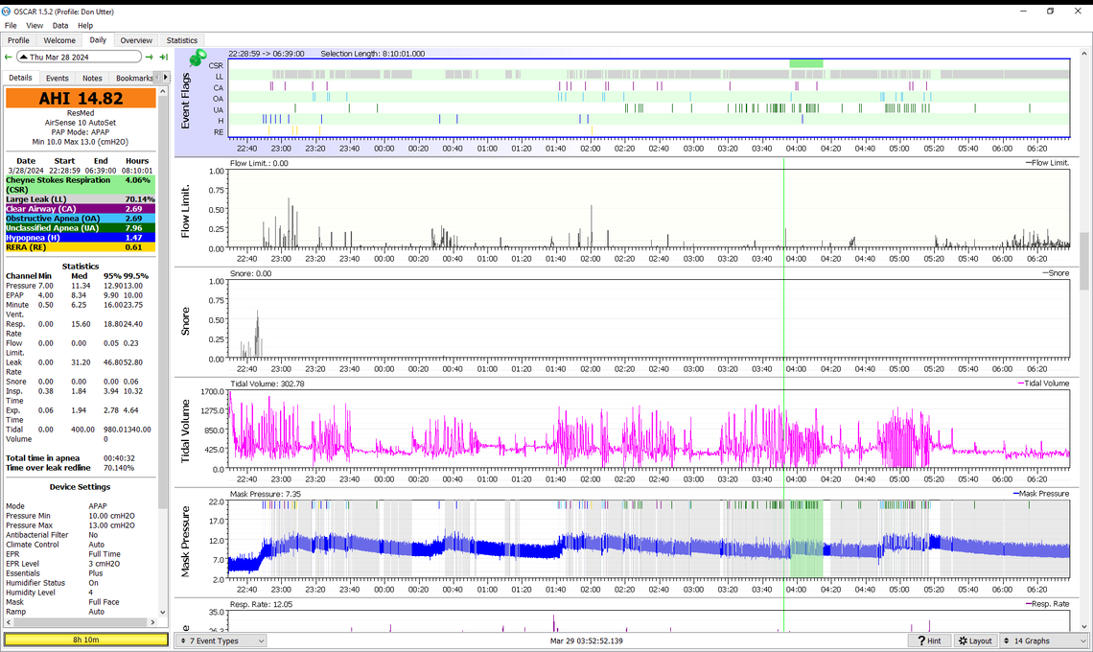Switch to the Statistics tab
Screen dimensions: 1093x652
tap(181, 40)
